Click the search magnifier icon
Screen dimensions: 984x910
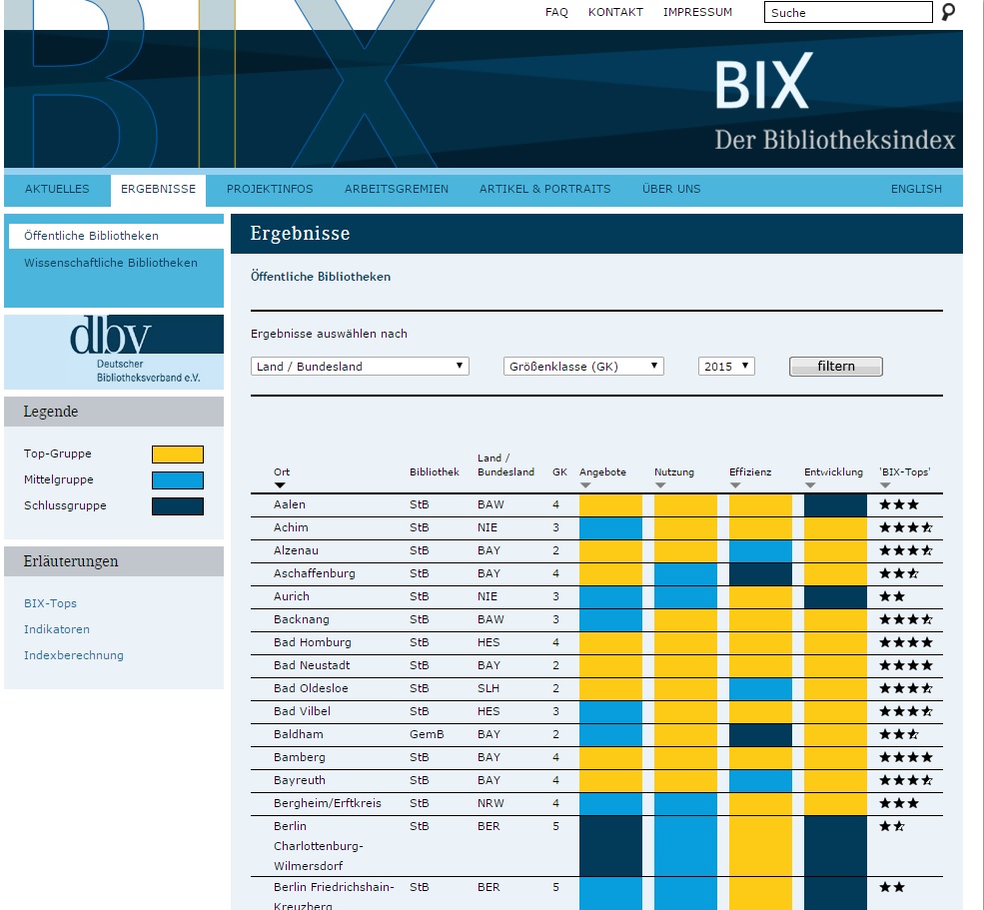[x=948, y=12]
